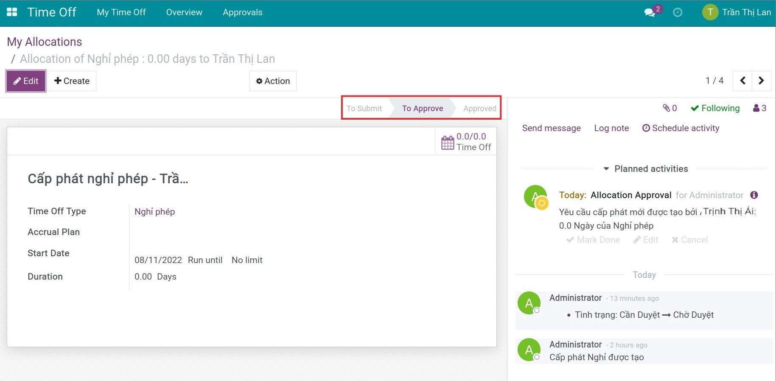Open attachments paperclip counter
Viewport: 776px width, 381px height.
(670, 108)
